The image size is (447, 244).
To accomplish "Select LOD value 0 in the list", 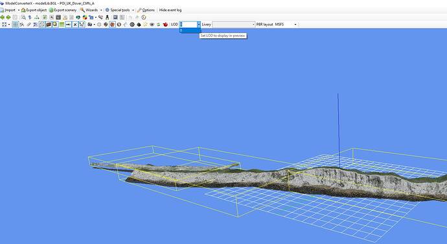I will [190, 30].
